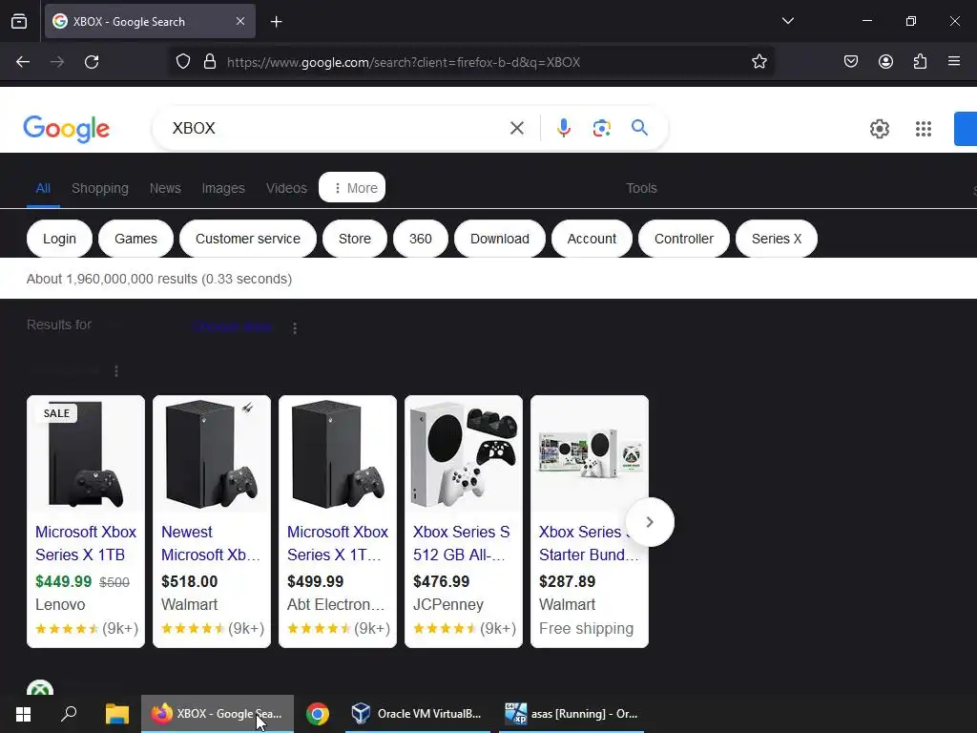Open Google apps grid
The image size is (977, 733).
[x=923, y=129]
